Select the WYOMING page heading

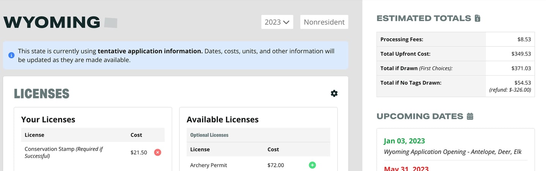(52, 23)
